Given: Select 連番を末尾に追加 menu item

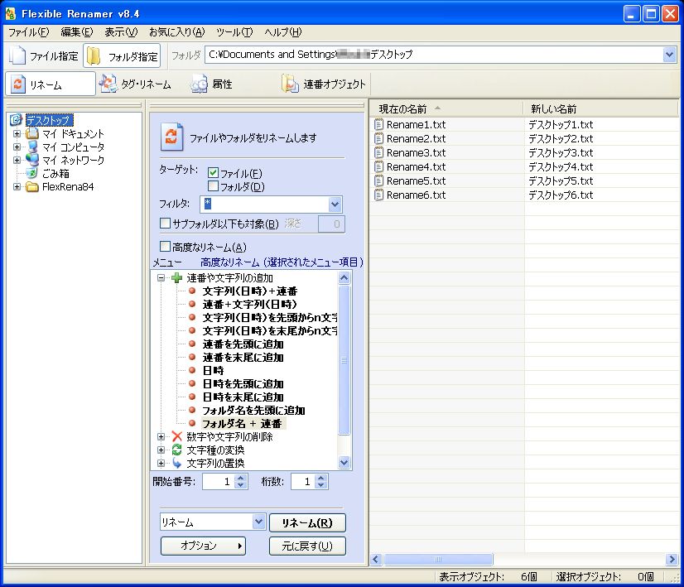Looking at the screenshot, I should pyautogui.click(x=243, y=357).
